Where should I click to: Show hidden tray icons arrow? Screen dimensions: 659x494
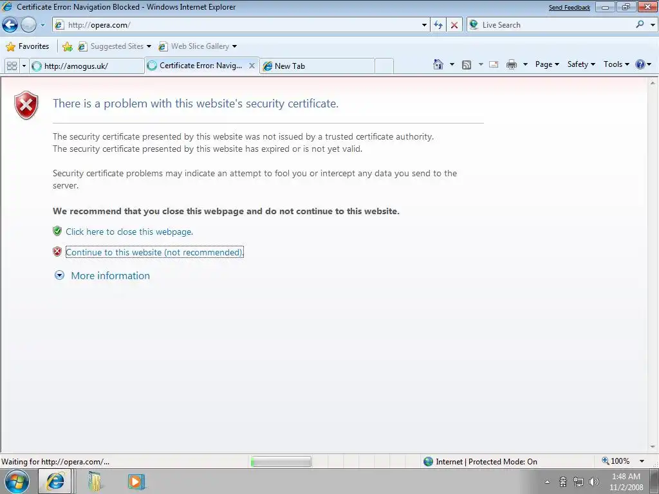coord(547,482)
